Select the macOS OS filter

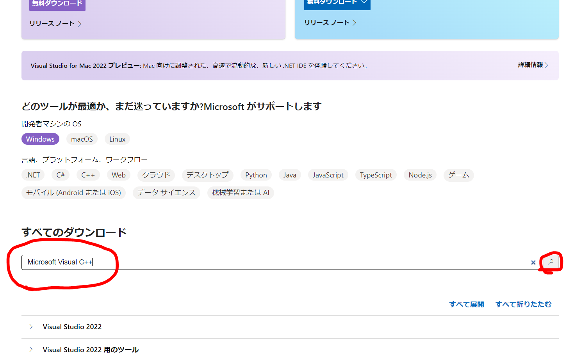pyautogui.click(x=82, y=139)
